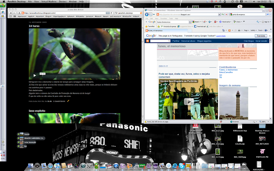Screen dimensions: 274x171
Task: Open the File menu in Internet Explorer
Action: pos(147,18)
